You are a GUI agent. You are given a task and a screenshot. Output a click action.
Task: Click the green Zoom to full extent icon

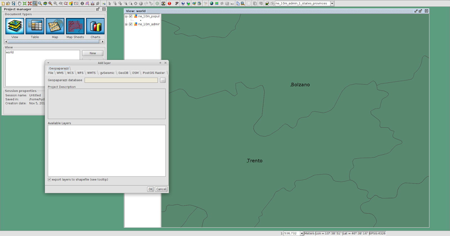[x=24, y=3]
